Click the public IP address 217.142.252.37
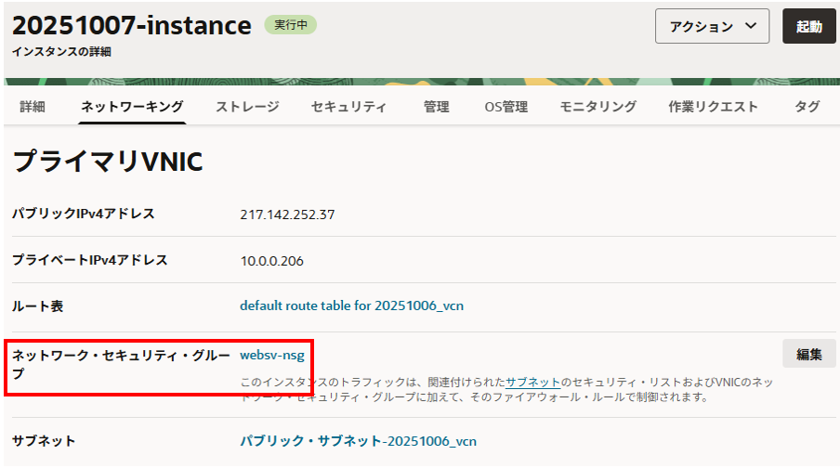The height and width of the screenshot is (468, 840). [x=287, y=214]
